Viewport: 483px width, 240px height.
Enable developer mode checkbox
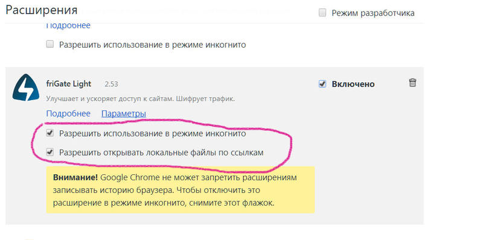point(322,13)
